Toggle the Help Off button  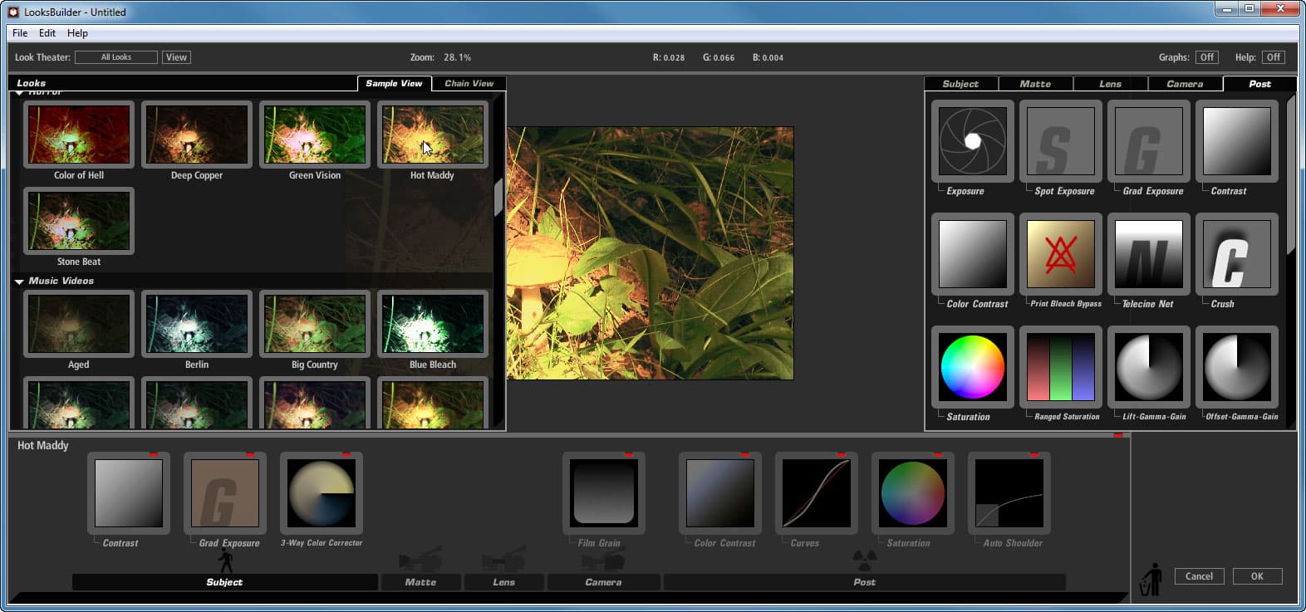(1273, 57)
